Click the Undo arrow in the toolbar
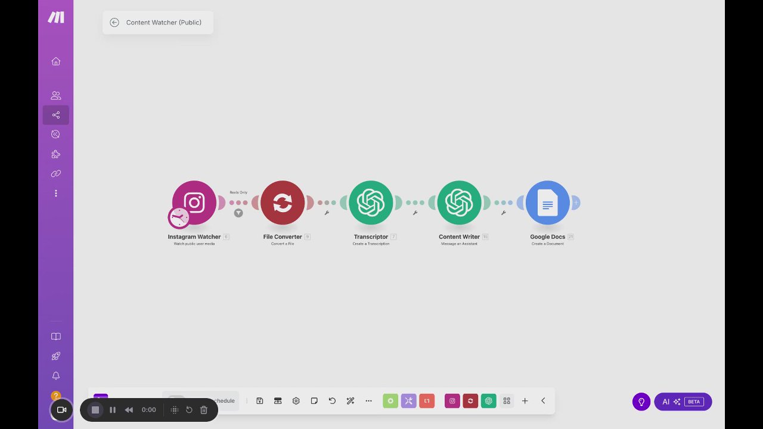This screenshot has height=429, width=763. (x=332, y=401)
